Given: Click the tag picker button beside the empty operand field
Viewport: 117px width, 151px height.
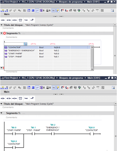Looking at the screenshot, I should 26,44.
